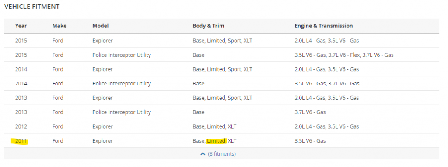Click the 2015 Police Interceptor Utility model cell
The image size is (448, 167).
click(x=122, y=55)
